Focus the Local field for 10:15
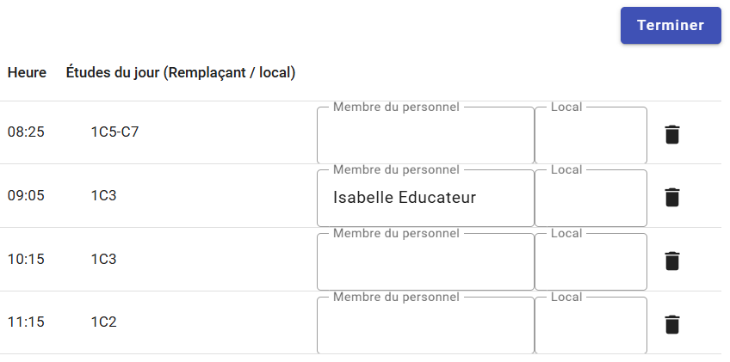Screen dimensions: 730x362 (x=591, y=262)
